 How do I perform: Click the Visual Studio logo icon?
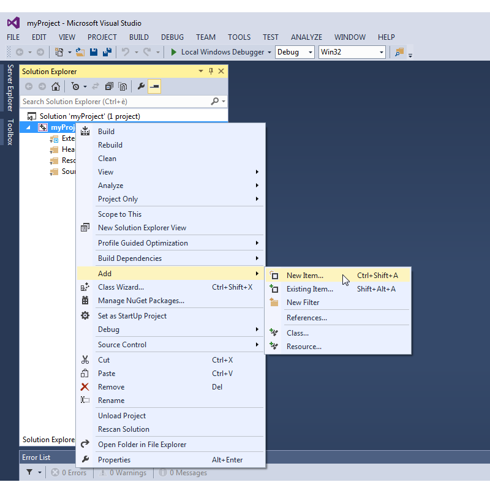[x=13, y=23]
